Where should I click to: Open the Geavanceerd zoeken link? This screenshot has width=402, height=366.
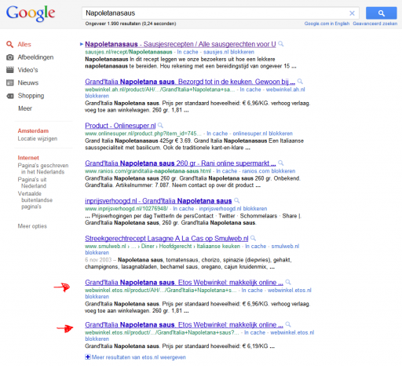tap(375, 24)
